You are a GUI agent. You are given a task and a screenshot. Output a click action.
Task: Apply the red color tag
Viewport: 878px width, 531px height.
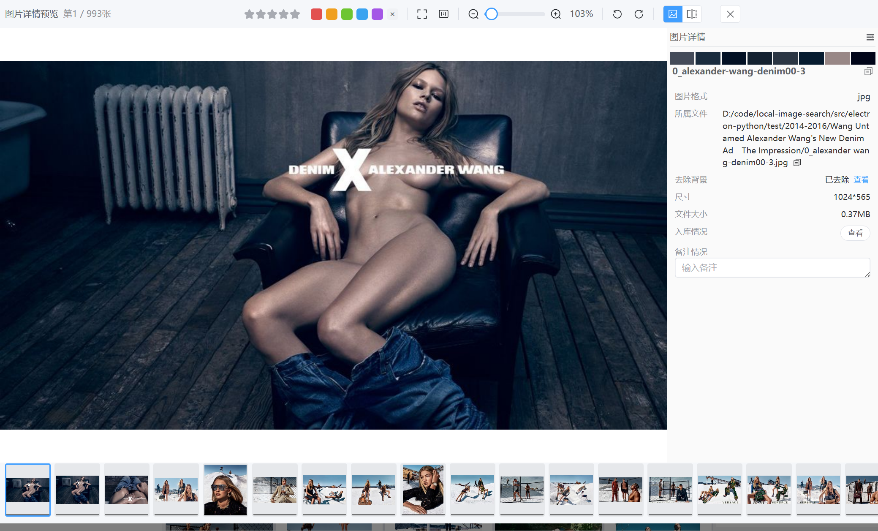(316, 14)
